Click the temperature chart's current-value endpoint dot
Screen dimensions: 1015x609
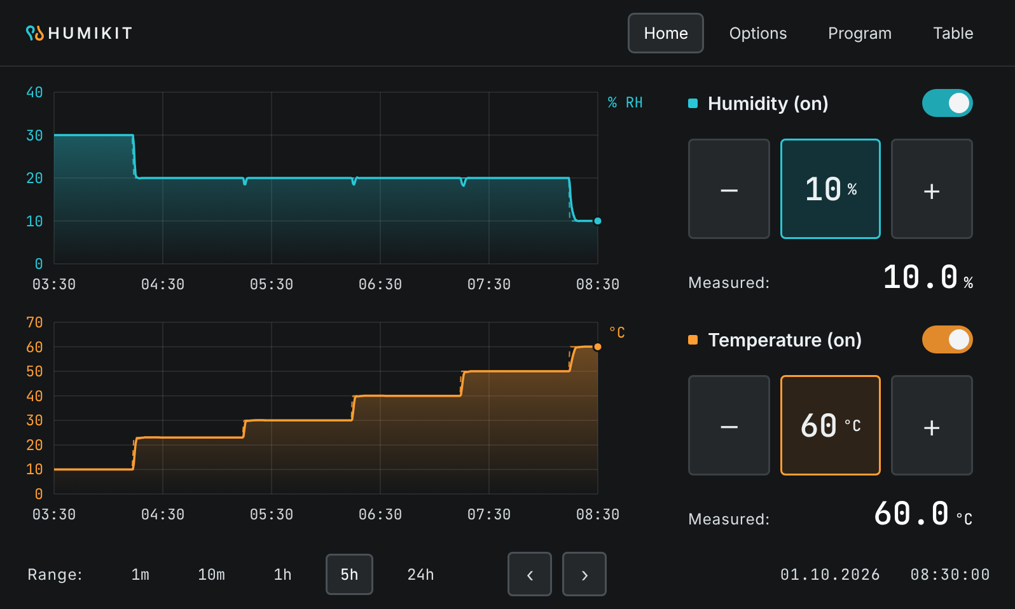[598, 347]
